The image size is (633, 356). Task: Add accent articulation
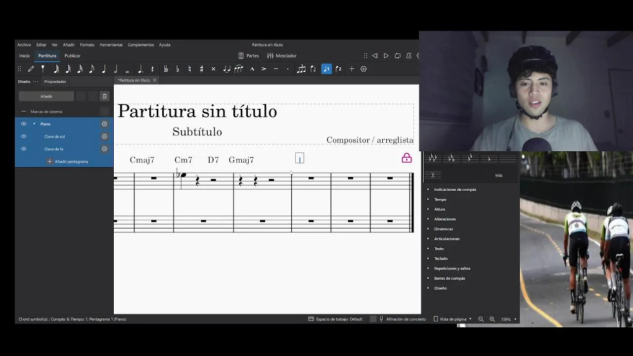coord(264,69)
